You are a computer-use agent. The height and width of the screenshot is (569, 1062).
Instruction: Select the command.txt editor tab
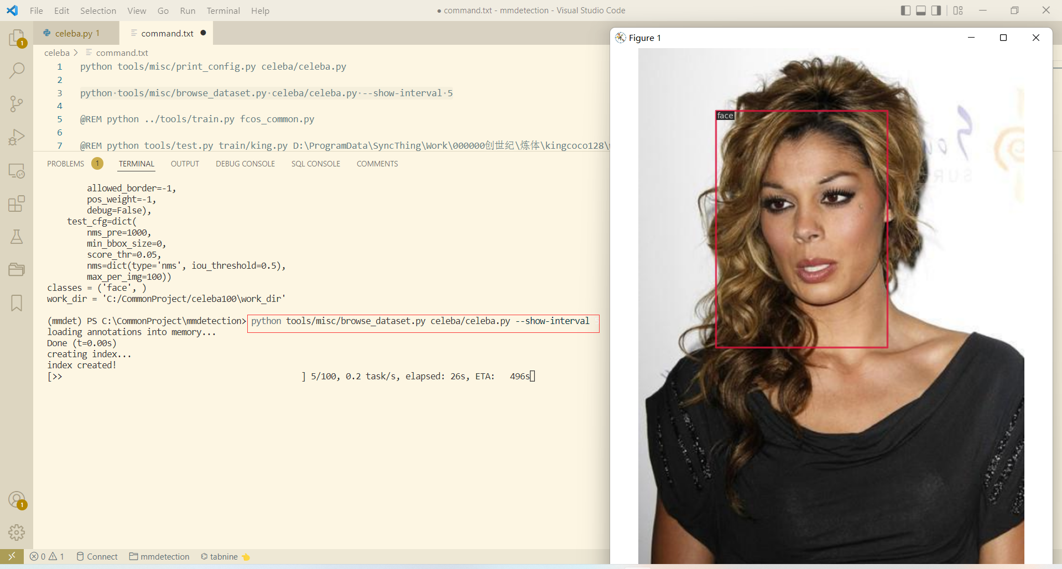point(166,33)
